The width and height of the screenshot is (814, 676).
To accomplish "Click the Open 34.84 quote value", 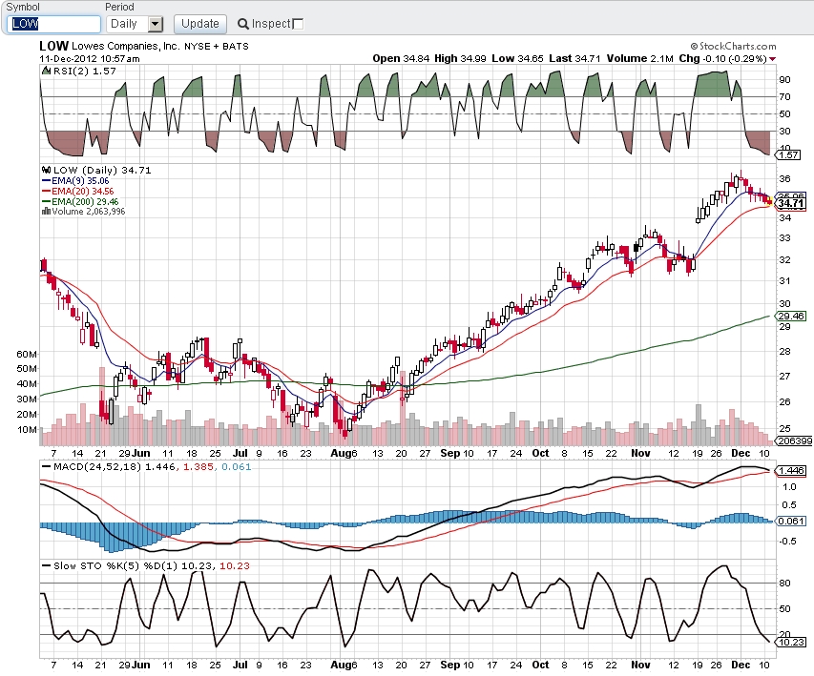I will [401, 58].
